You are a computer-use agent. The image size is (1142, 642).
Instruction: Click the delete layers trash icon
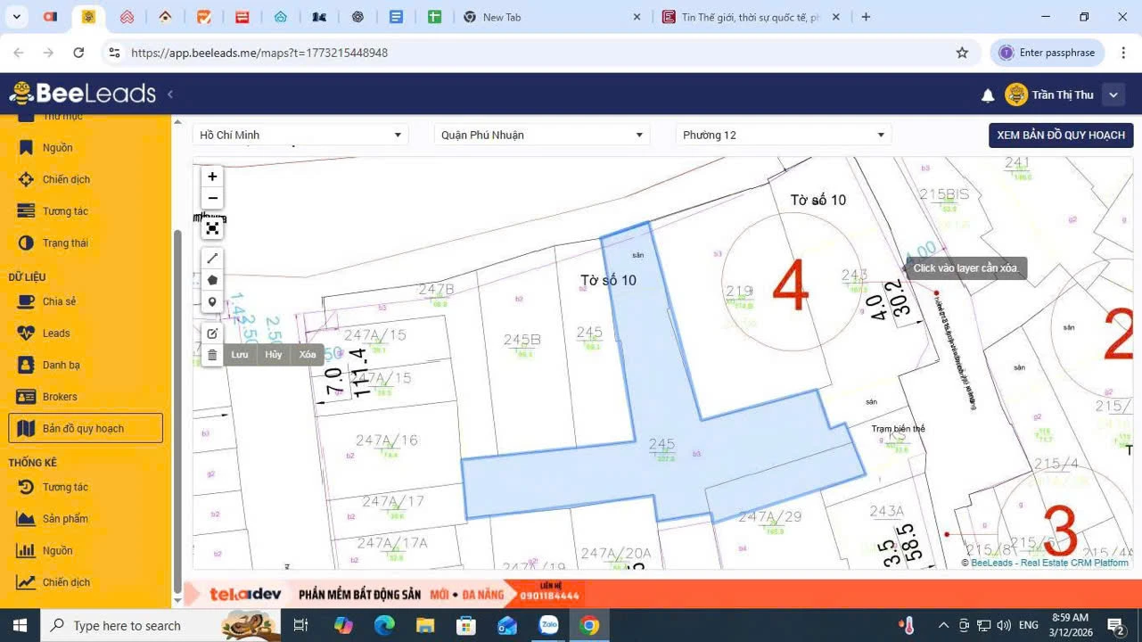pyautogui.click(x=212, y=355)
